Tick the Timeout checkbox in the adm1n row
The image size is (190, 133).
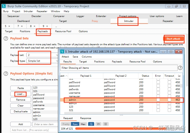(x=169, y=103)
